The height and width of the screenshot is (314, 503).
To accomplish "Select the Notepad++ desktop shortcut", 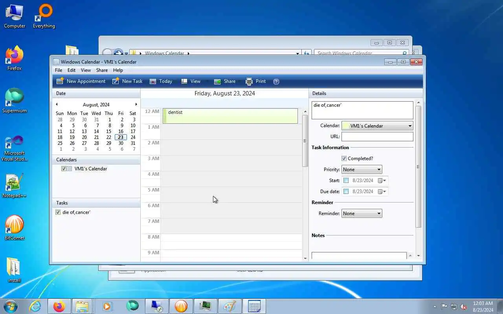I will 15,186.
